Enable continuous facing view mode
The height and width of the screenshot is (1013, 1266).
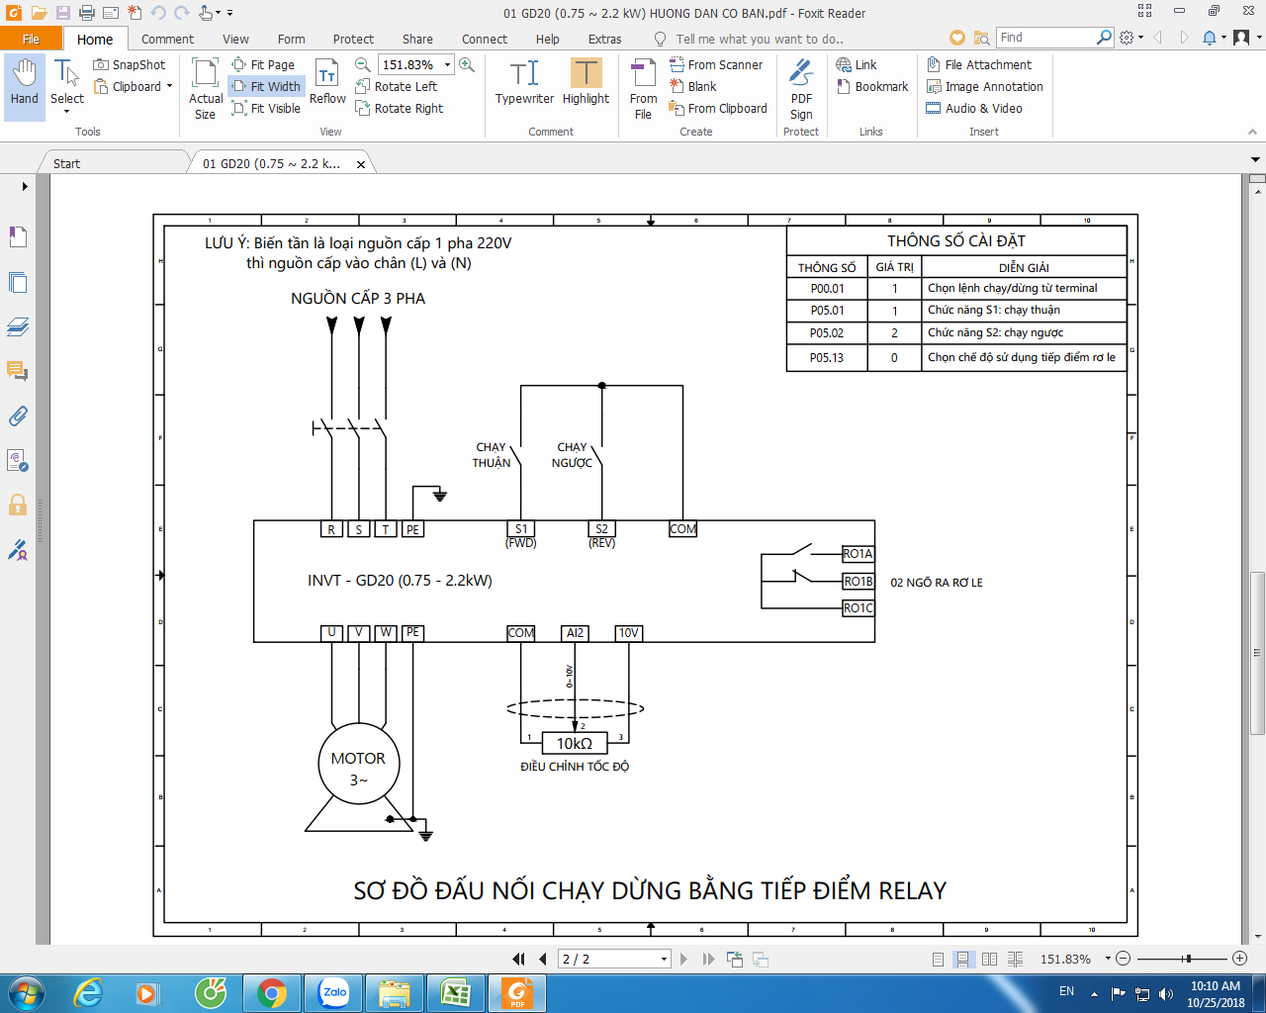tap(1016, 959)
